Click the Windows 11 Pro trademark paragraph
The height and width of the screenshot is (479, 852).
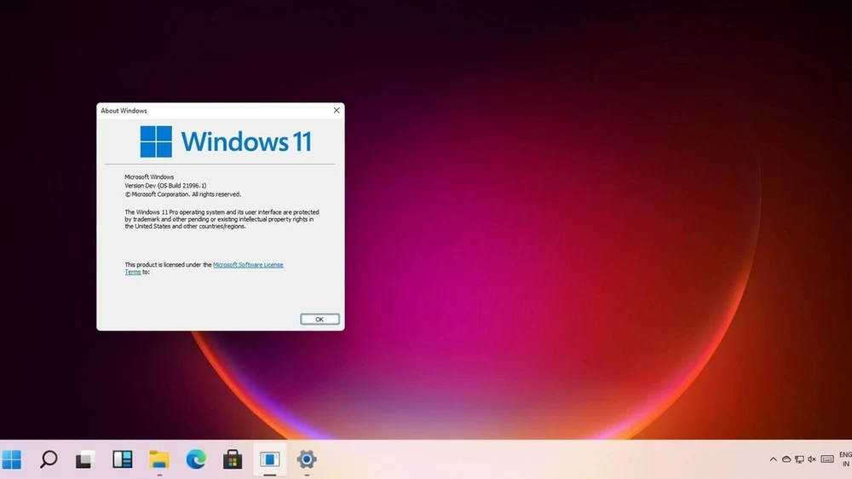(x=222, y=219)
